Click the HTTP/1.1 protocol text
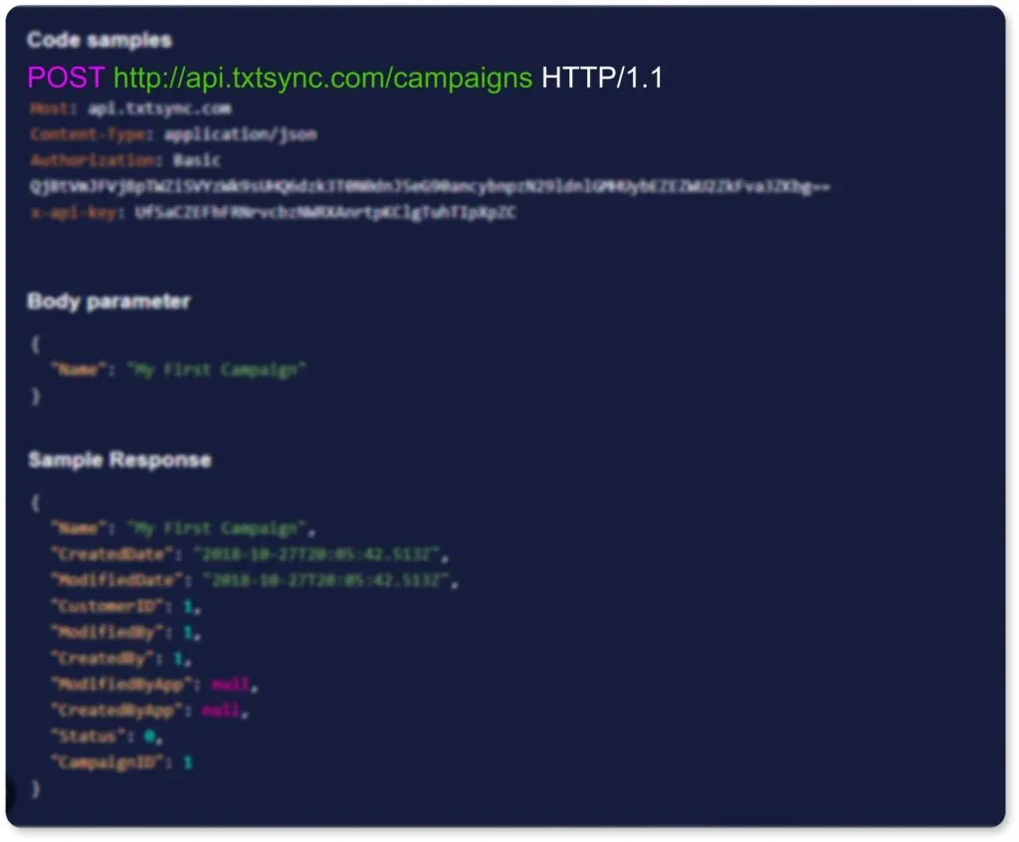This screenshot has width=1019, height=842. [x=602, y=78]
